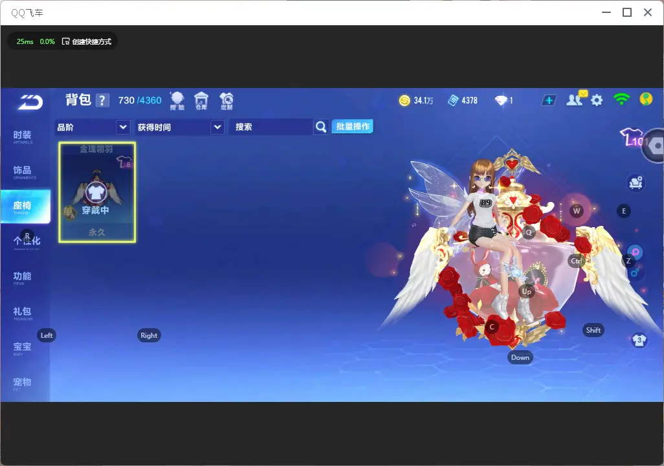Click the 25ms latency indicator
This screenshot has width=664, height=466.
pos(25,41)
